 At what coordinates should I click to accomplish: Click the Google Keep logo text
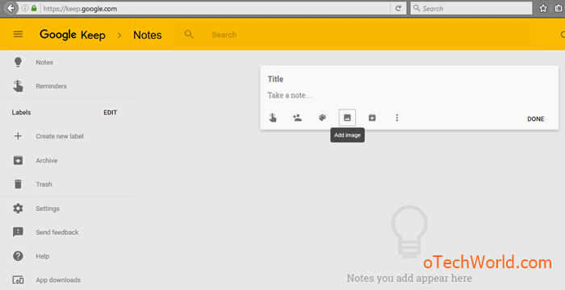tap(73, 35)
